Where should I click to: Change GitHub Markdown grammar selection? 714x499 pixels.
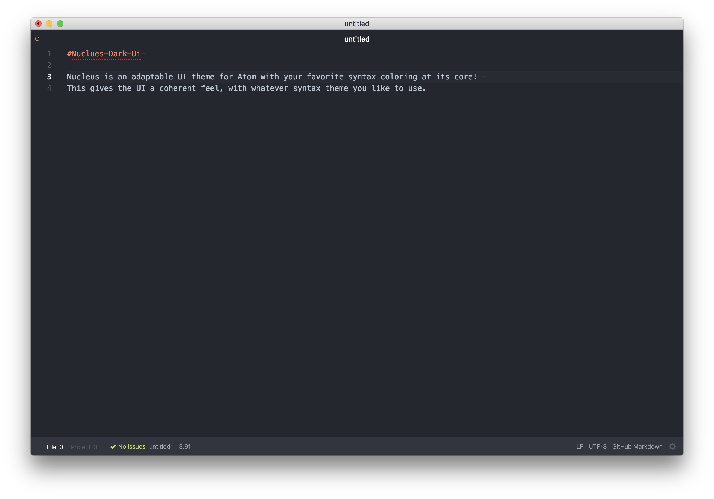(x=637, y=446)
